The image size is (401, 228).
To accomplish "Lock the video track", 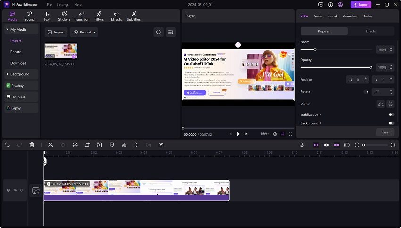I will click(x=8, y=190).
